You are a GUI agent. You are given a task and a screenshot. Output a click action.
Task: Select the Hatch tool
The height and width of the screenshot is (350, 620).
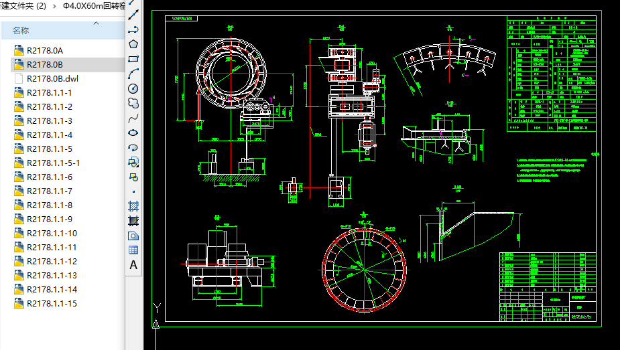[133, 206]
